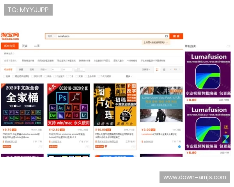Check the 二手 filter checkbox

[x=67, y=76]
